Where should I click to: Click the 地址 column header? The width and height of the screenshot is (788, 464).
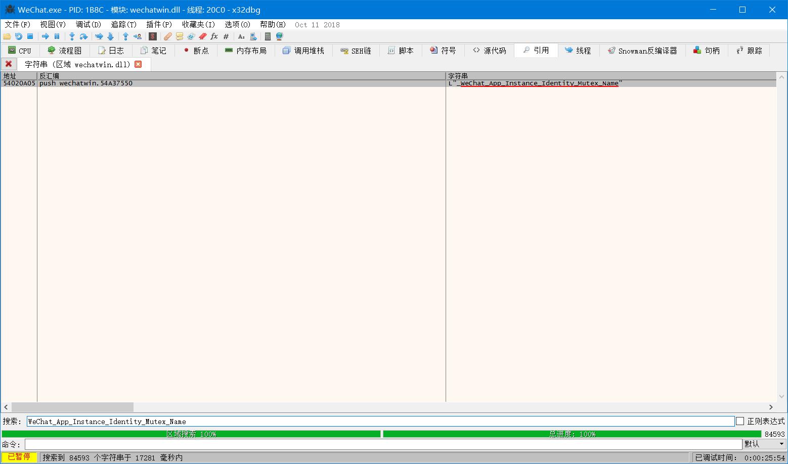click(19, 76)
